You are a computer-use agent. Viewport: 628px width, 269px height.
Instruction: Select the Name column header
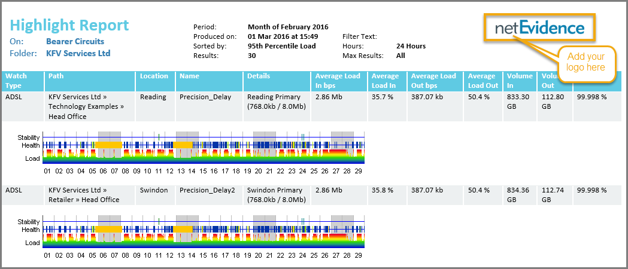click(209, 81)
